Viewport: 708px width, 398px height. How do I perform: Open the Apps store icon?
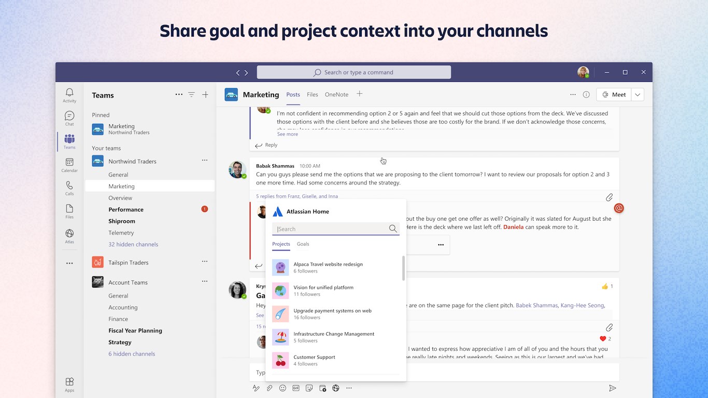point(69,385)
